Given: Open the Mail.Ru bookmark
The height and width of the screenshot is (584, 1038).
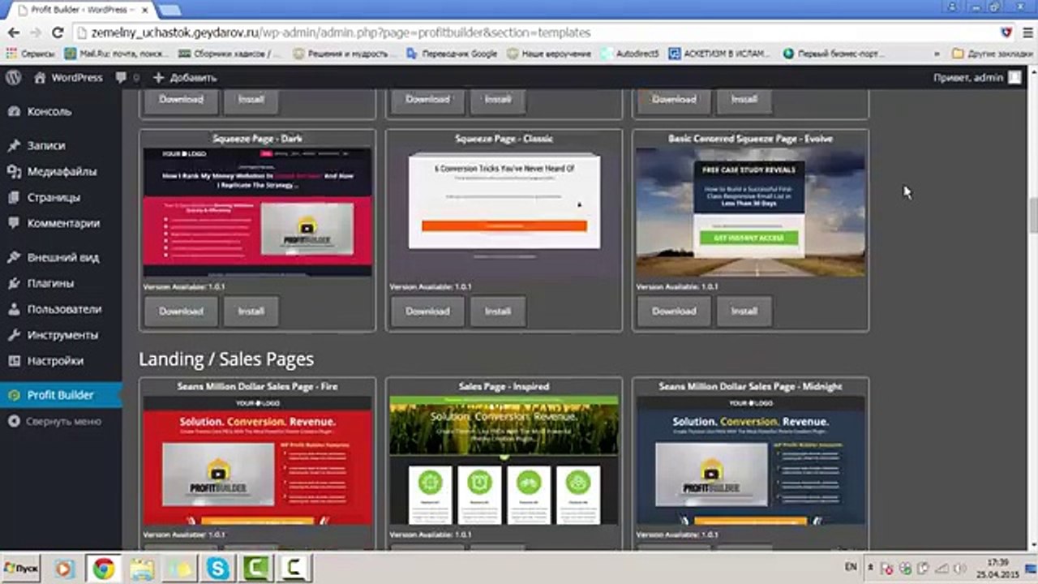Looking at the screenshot, I should click(116, 54).
